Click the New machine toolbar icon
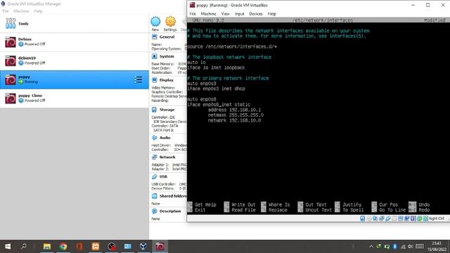This screenshot has width=450, height=253. [x=155, y=24]
